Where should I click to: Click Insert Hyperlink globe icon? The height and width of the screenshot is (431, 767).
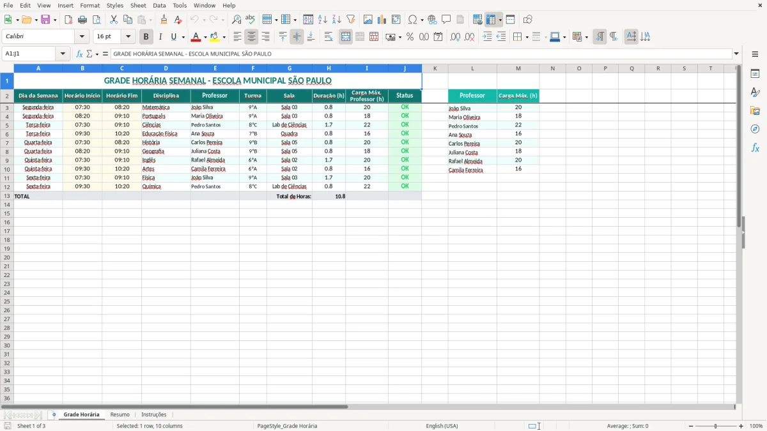[x=432, y=20]
